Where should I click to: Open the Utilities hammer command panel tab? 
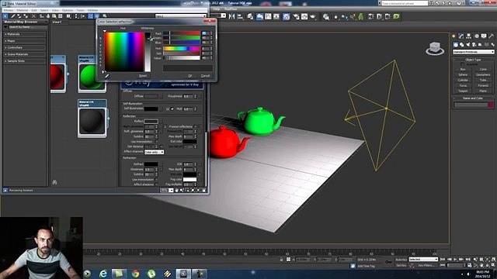[x=492, y=36]
